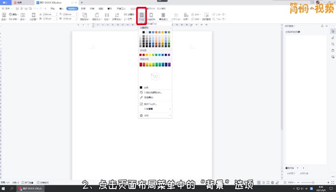Open a new tab with plus button
Viewport: 336px width, 192px height.
pyautogui.click(x=82, y=2)
